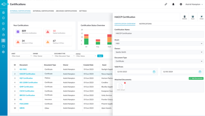This screenshot has width=205, height=116.
Task: Click the clock icon in left sidebar
Action: pyautogui.click(x=3, y=29)
